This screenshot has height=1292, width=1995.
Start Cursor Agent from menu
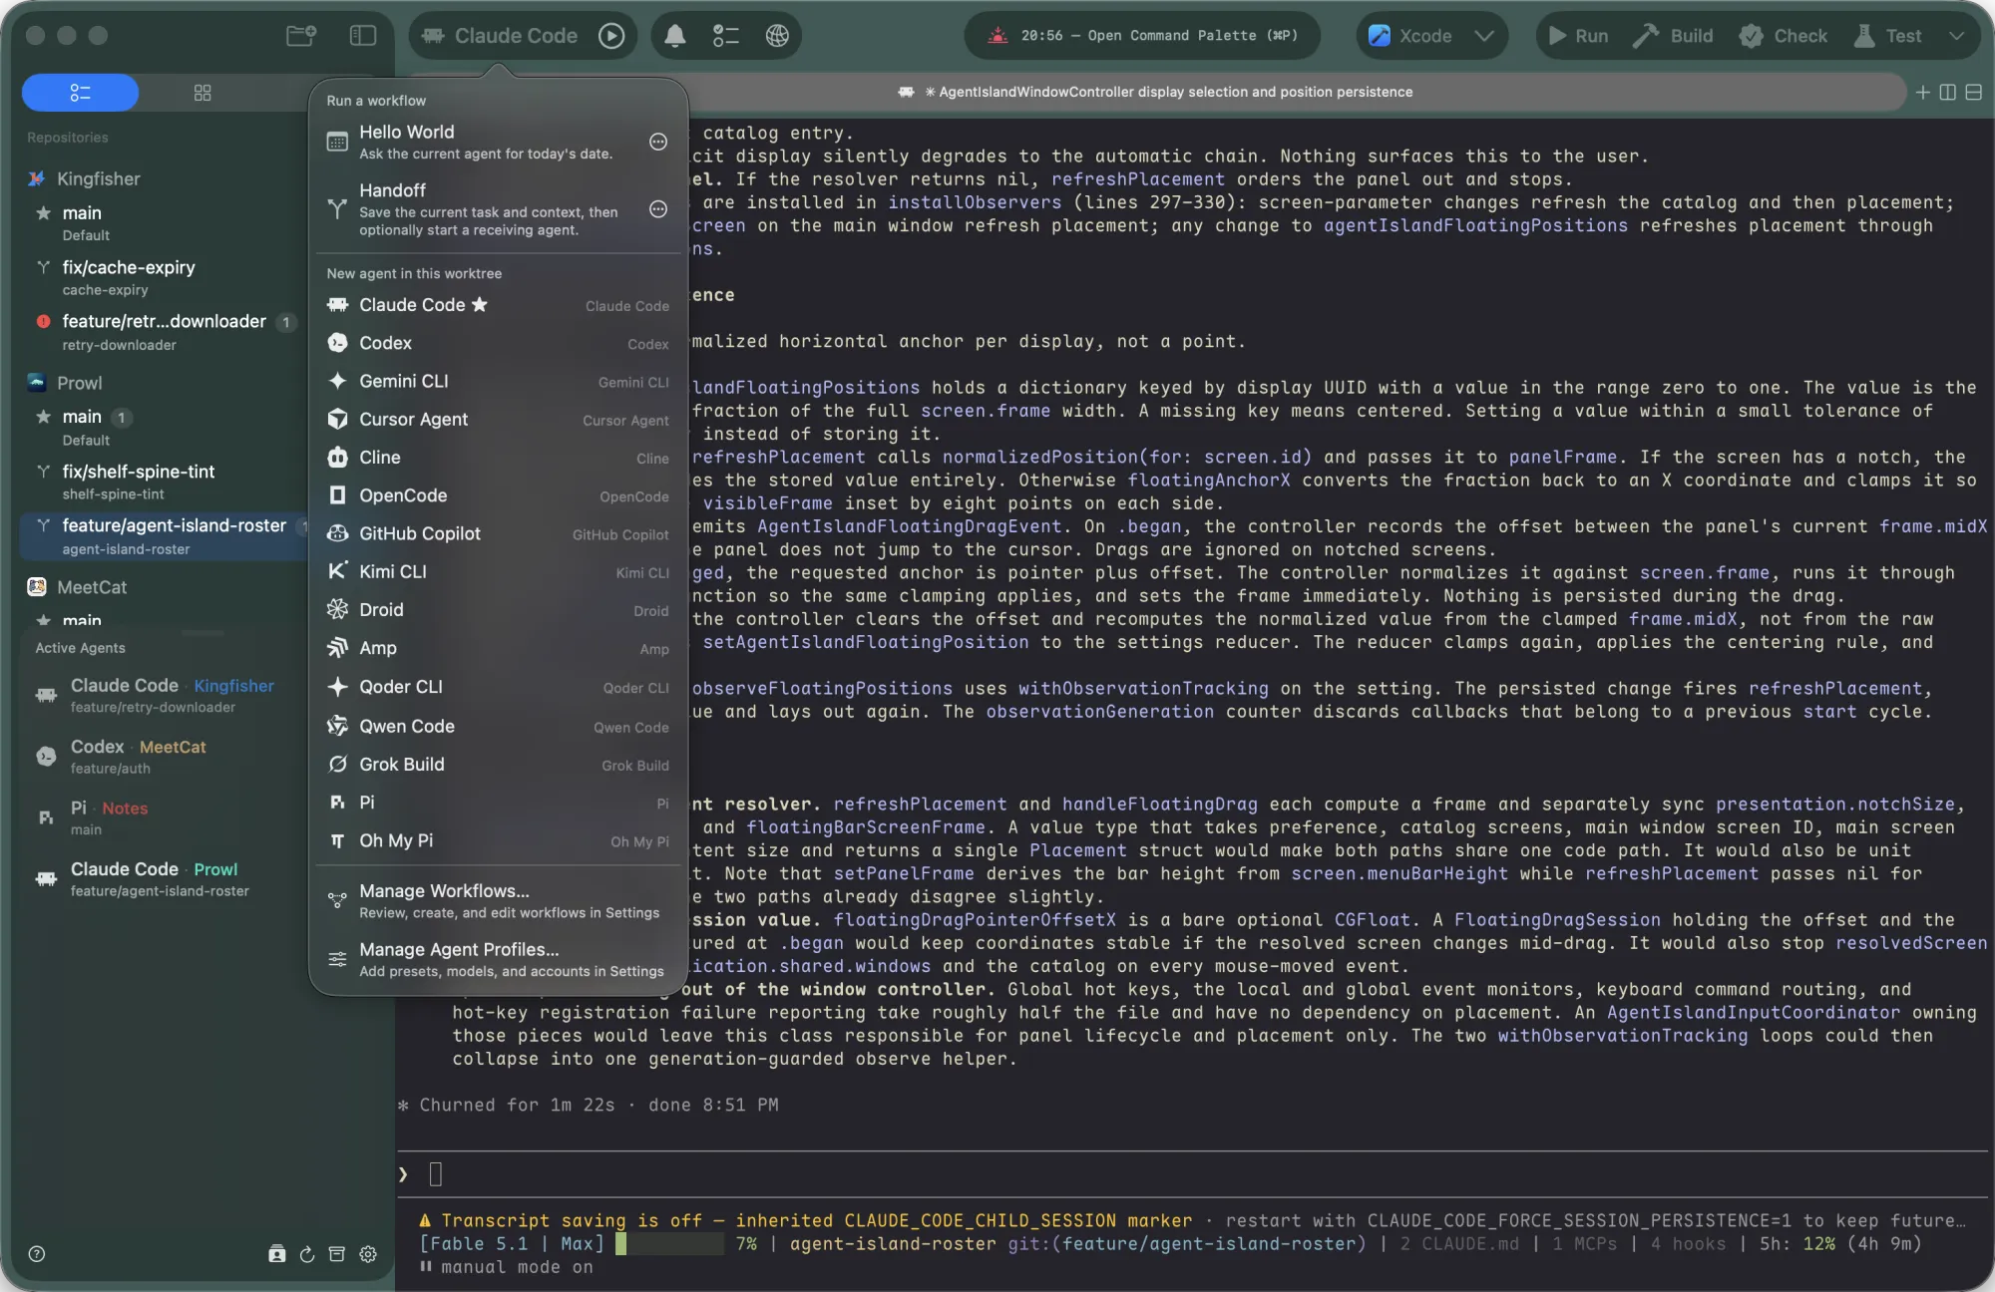tap(498, 420)
